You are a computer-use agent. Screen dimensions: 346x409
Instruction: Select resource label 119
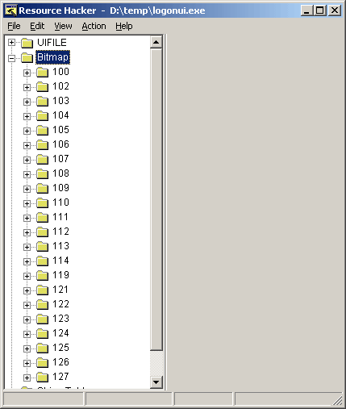[60, 275]
